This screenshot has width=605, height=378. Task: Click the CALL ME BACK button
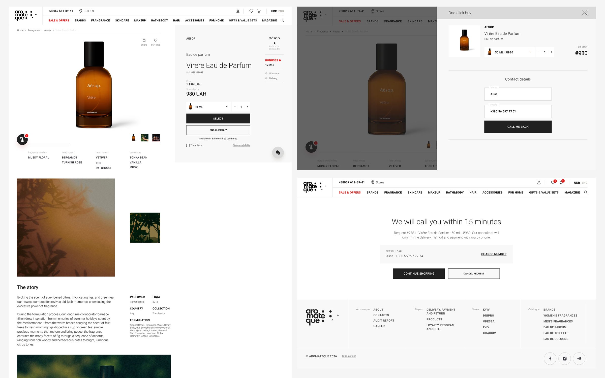518,127
